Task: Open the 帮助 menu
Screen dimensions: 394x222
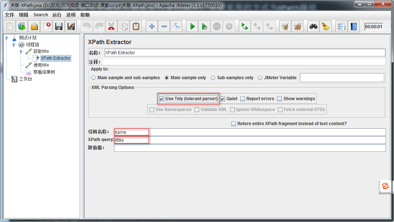Action: (x=85, y=15)
